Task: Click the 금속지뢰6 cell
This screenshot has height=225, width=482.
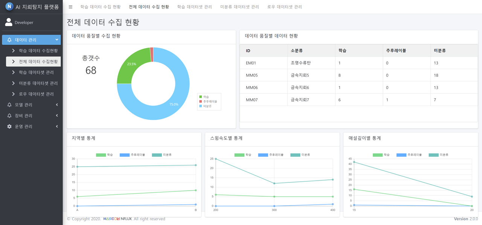Action: click(x=311, y=88)
